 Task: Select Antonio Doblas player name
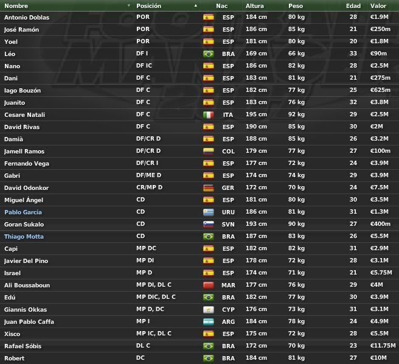tap(27, 17)
